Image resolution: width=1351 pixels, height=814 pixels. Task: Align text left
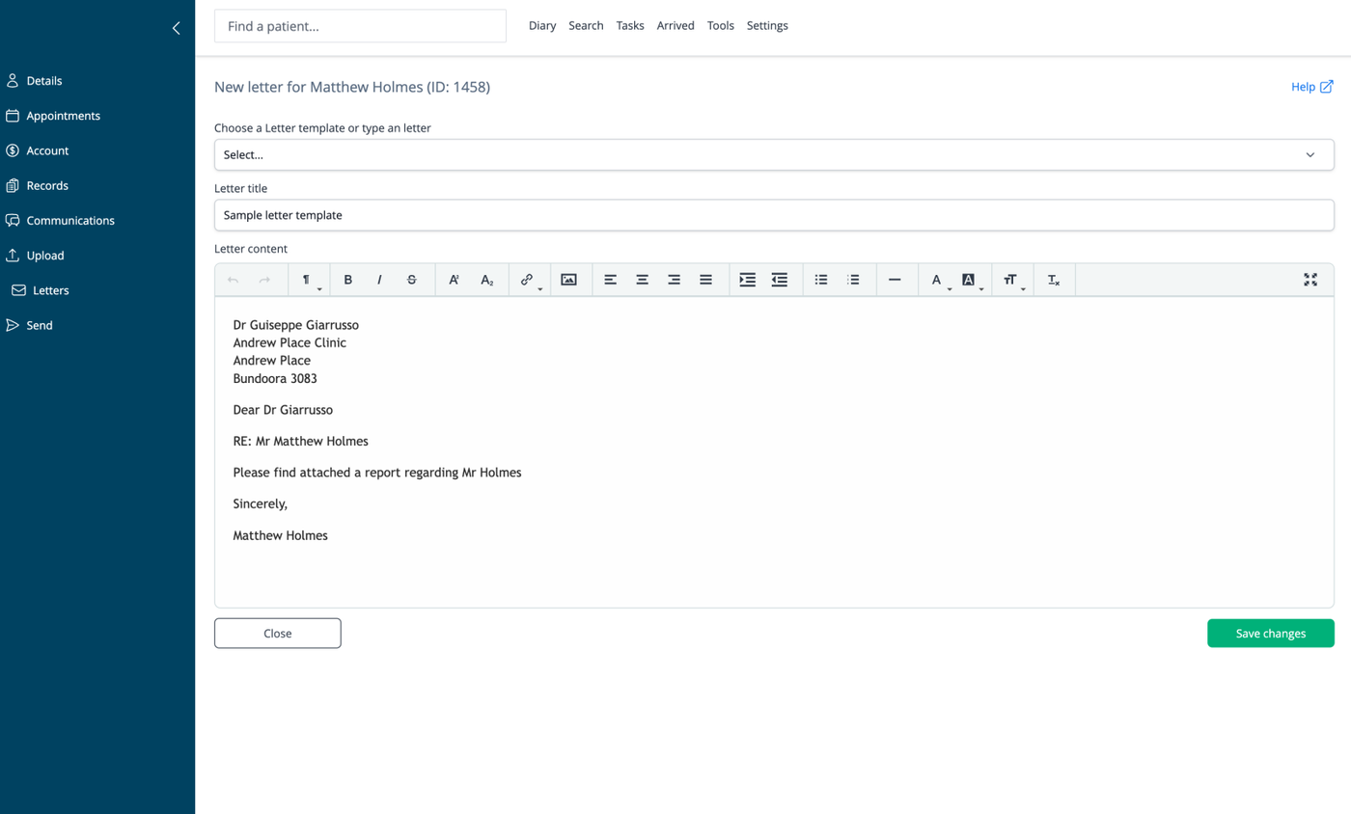(610, 280)
